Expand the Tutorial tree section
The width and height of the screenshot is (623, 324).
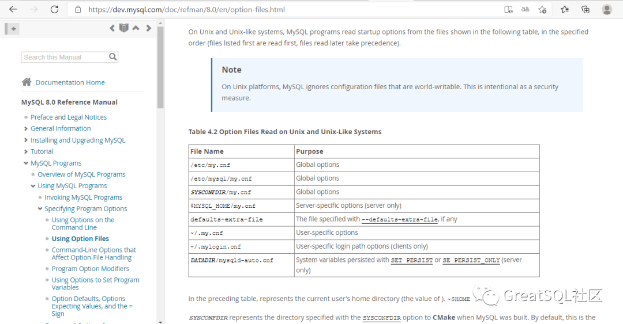pos(26,151)
